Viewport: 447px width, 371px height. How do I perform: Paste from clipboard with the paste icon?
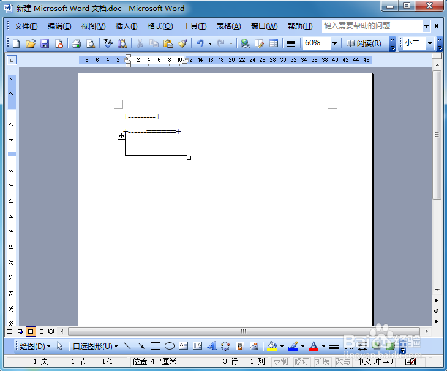[168, 43]
